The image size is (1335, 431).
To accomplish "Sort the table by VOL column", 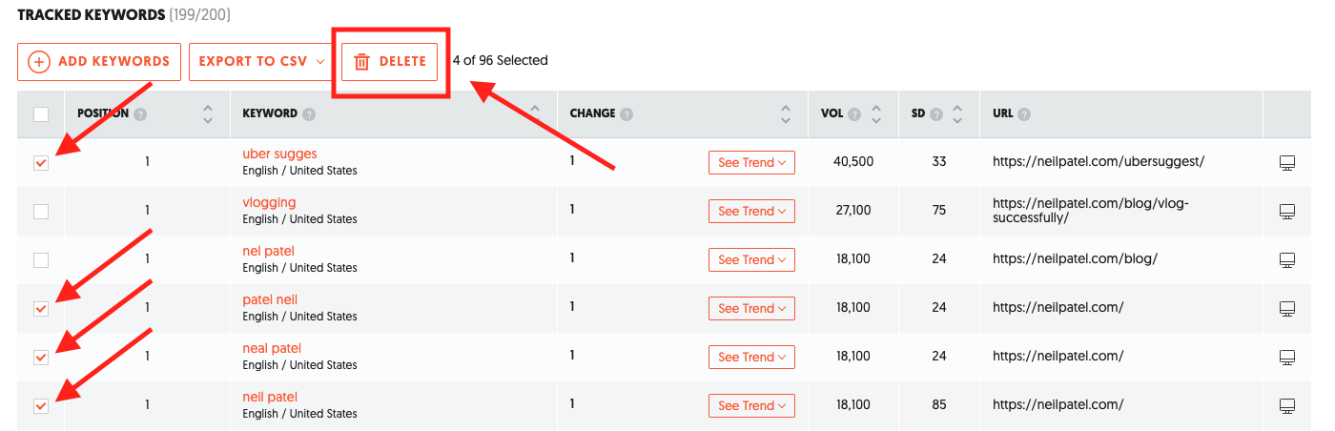I will [x=876, y=114].
